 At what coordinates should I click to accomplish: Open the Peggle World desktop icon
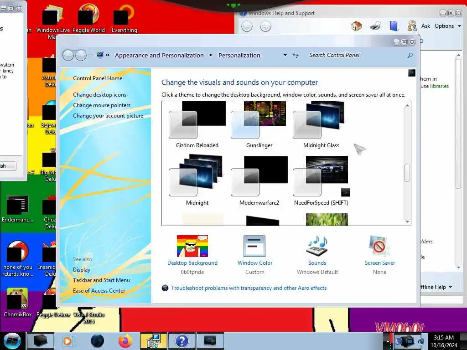click(x=88, y=18)
